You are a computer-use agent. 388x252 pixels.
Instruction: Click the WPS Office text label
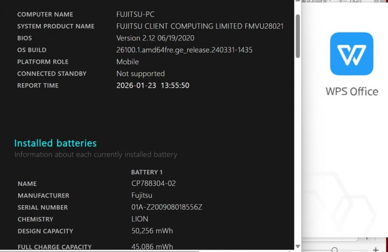[x=352, y=92]
